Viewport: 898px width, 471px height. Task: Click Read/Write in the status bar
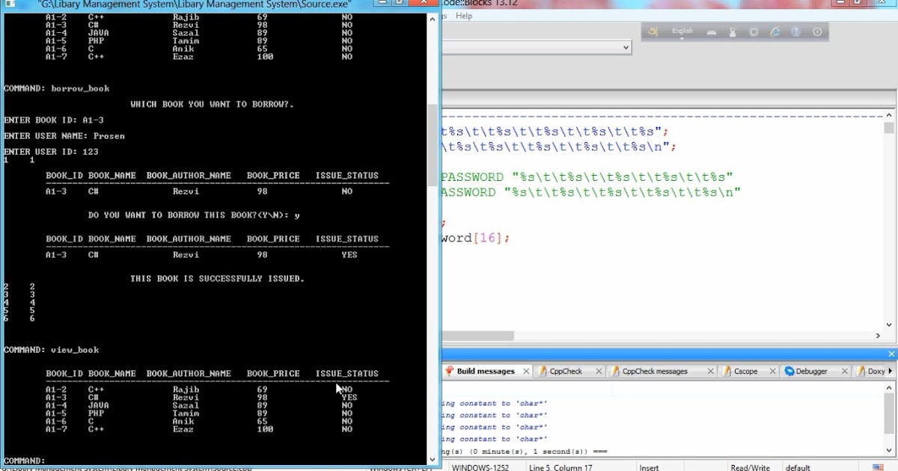pos(750,467)
